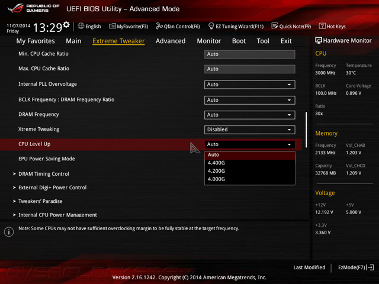This screenshot has height=284, width=379.
Task: Open Quick Note(F9)
Action: (291, 26)
